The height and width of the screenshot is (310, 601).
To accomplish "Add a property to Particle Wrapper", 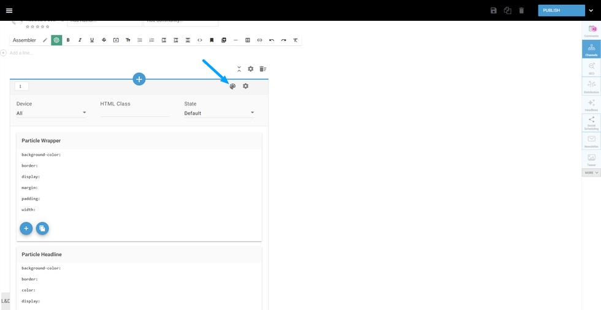I will [26, 229].
